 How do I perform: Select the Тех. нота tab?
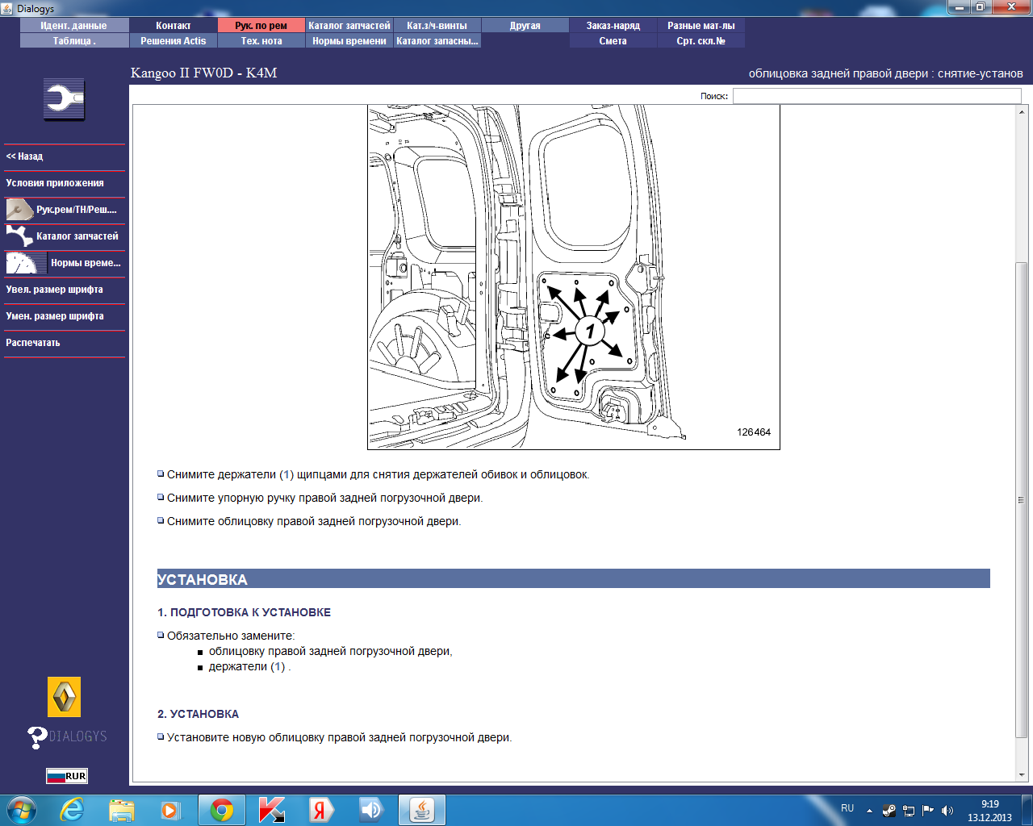[261, 41]
